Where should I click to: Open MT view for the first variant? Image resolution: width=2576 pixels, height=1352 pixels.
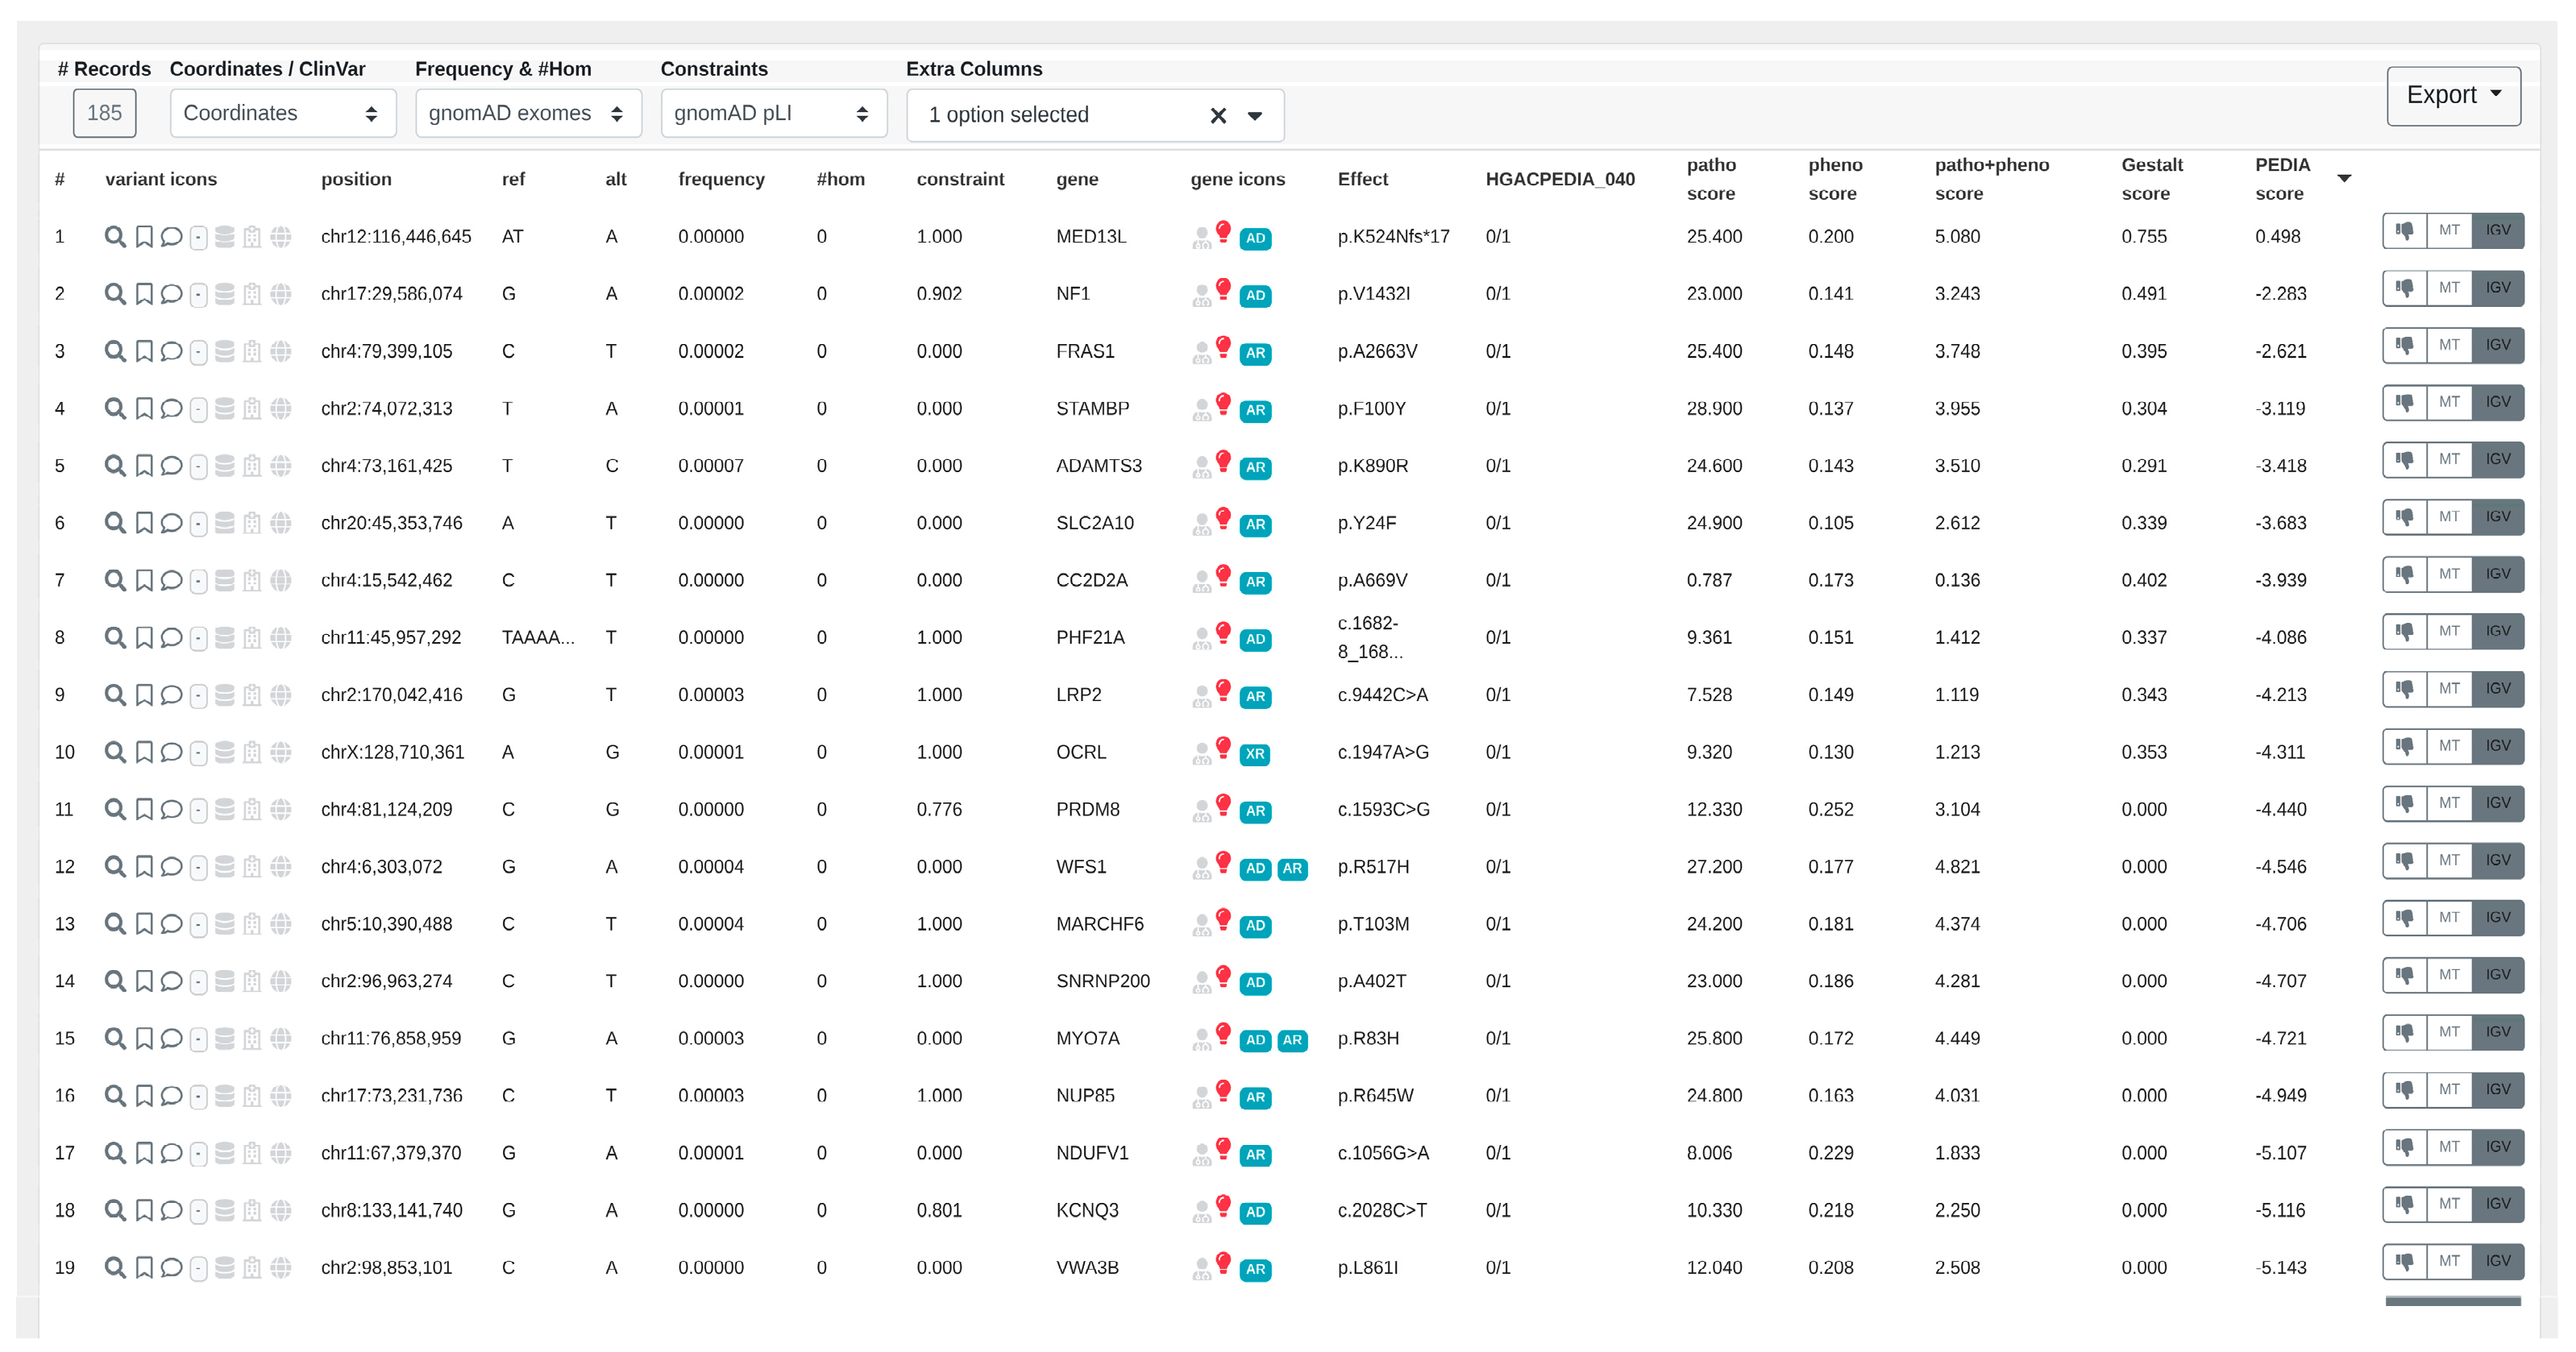[x=2450, y=230]
